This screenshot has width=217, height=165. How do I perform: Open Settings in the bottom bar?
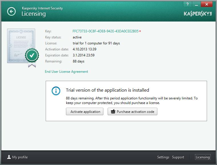[x=163, y=157]
